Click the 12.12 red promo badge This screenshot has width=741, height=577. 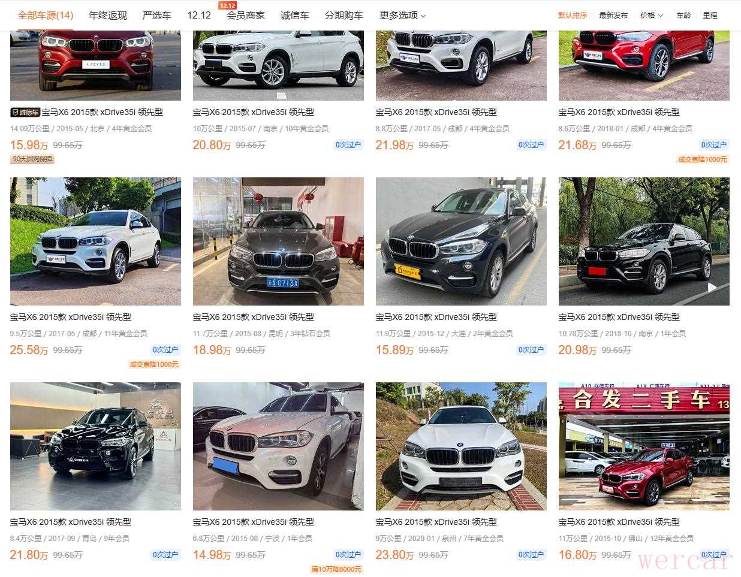(227, 5)
